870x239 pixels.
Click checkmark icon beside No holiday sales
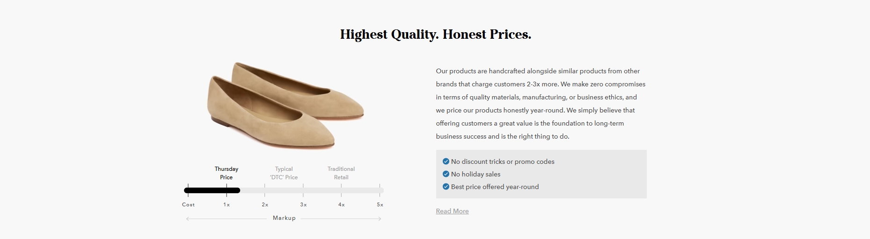[446, 174]
